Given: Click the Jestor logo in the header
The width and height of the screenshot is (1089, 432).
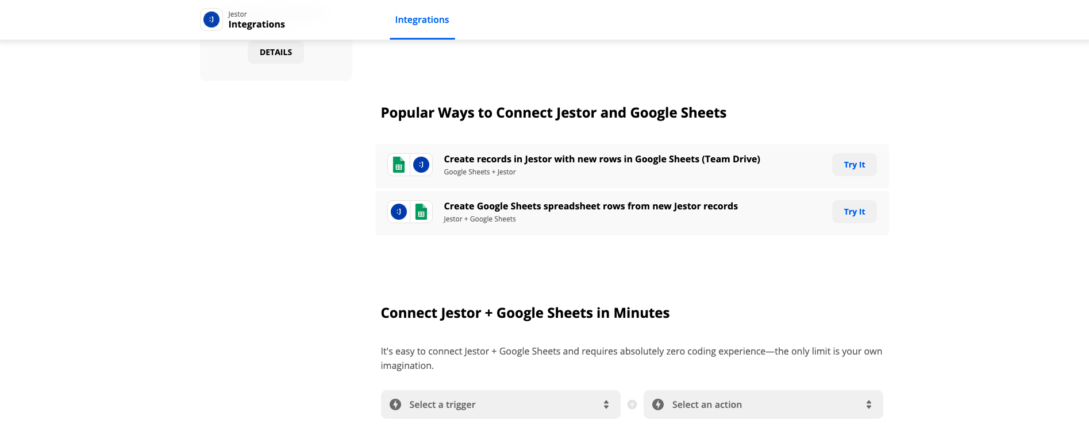Looking at the screenshot, I should pos(211,20).
